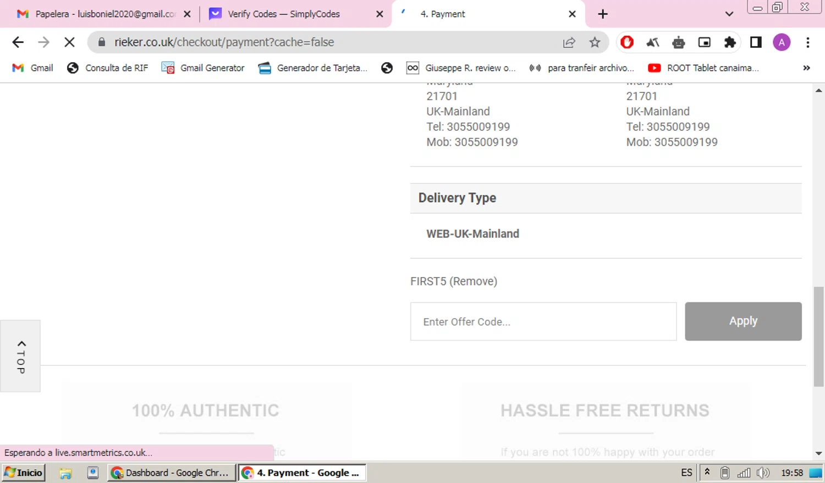Image resolution: width=825 pixels, height=483 pixels.
Task: Open the translate extension icon
Action: pos(653,42)
